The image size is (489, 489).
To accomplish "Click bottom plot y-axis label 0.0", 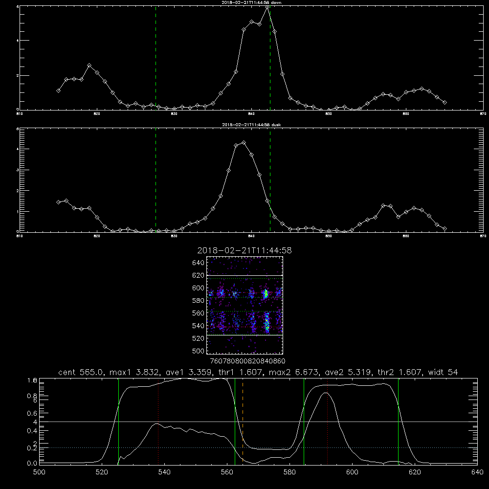I will coord(32,463).
